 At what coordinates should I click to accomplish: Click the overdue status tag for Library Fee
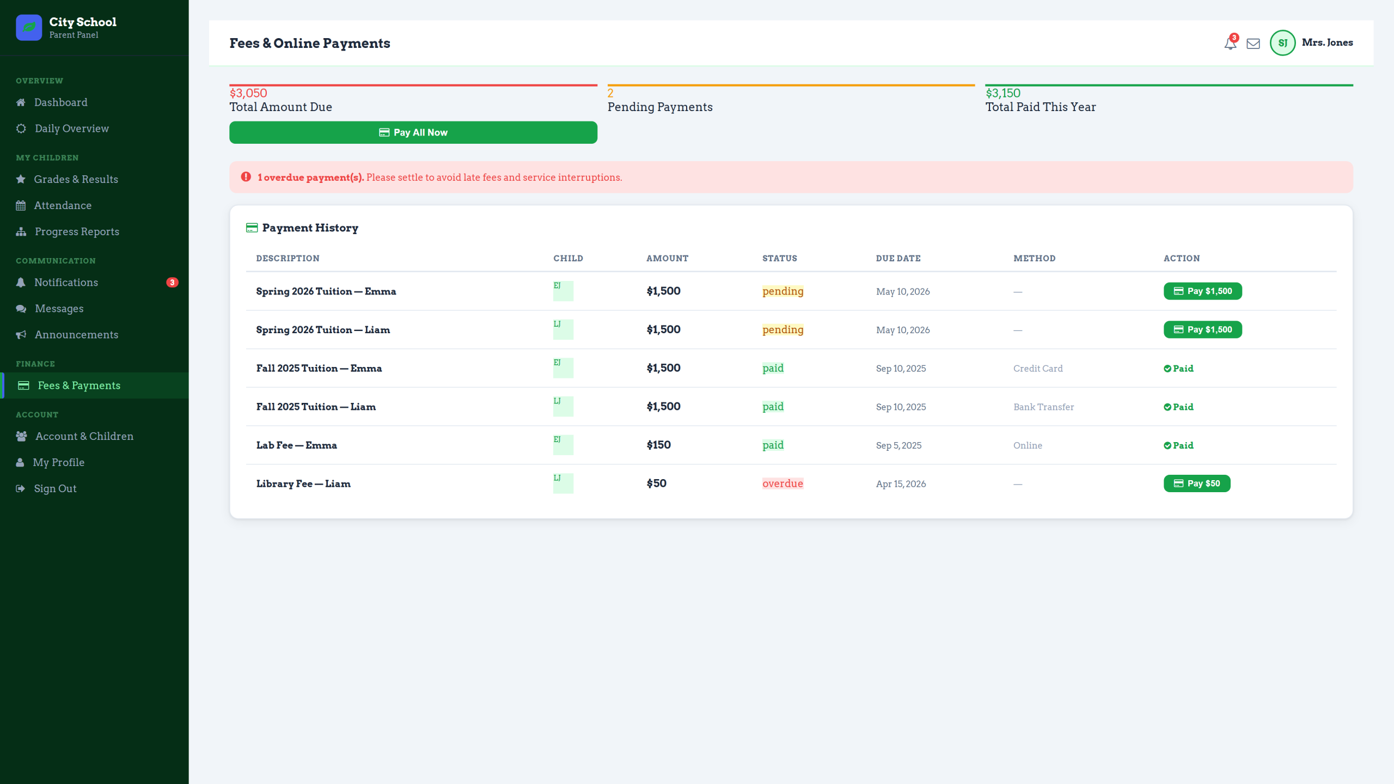click(782, 483)
